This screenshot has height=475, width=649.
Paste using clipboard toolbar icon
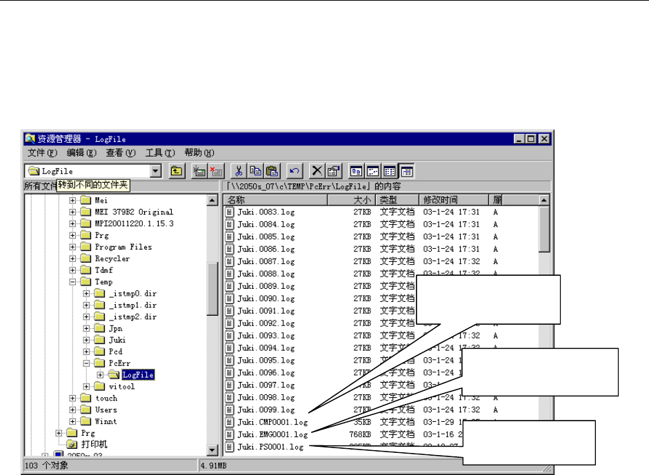[272, 171]
